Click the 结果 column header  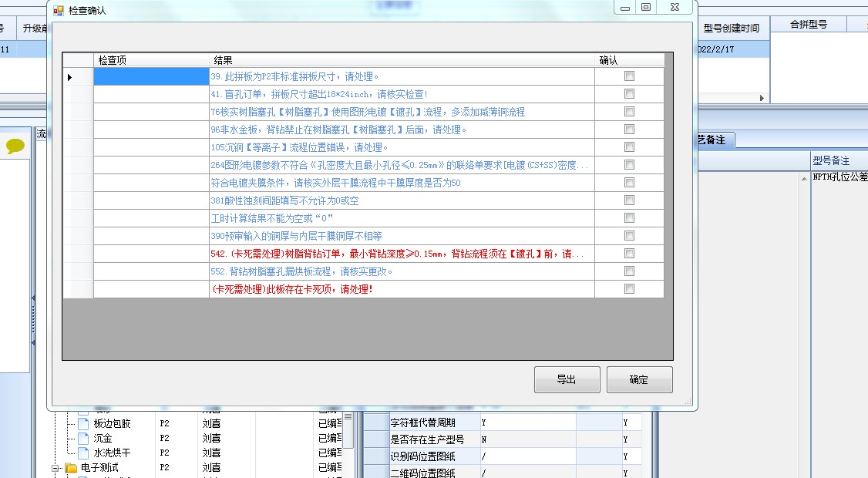click(402, 60)
